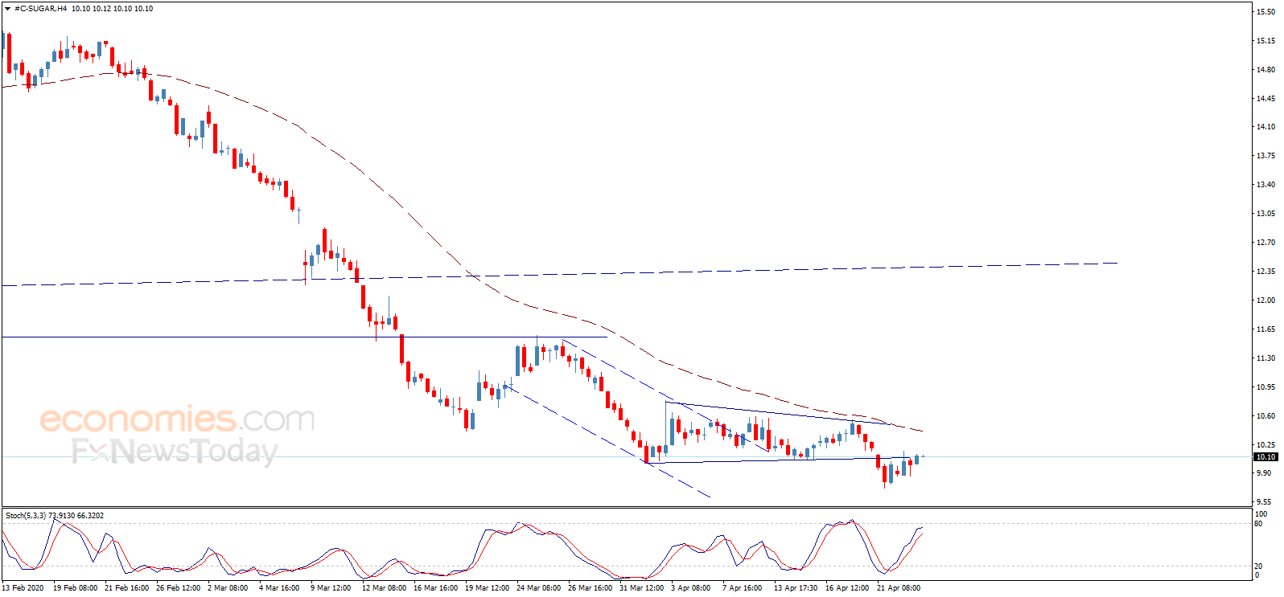Click the 26 Feb 12:00 time label
This screenshot has width=1284, height=597.
coord(178,588)
